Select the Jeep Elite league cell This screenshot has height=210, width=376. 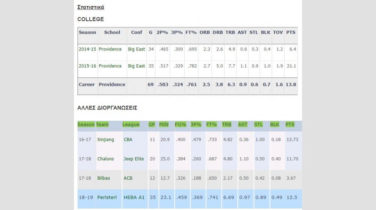click(x=133, y=159)
